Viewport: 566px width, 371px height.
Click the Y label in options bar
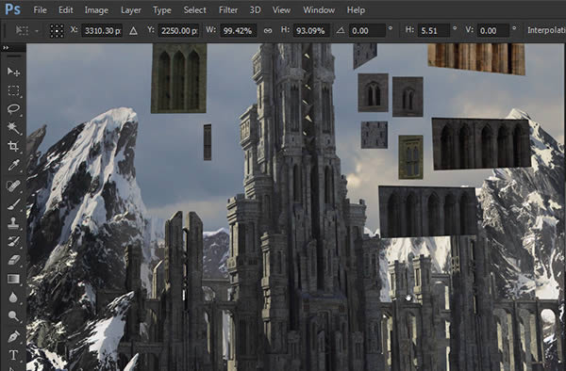click(151, 30)
